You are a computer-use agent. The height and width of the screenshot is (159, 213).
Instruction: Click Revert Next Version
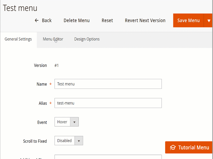coord(145,20)
